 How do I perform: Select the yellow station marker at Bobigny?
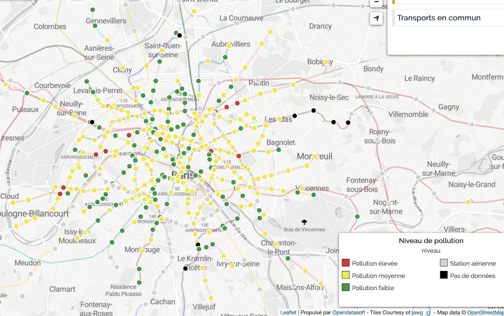325,62
